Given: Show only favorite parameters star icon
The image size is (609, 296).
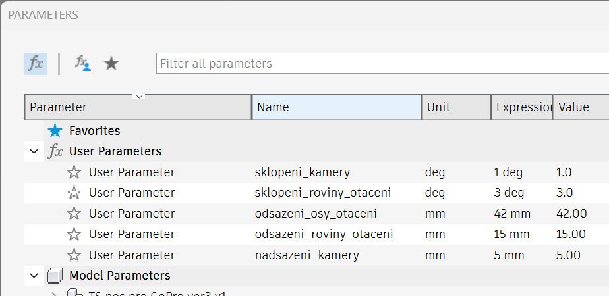Looking at the screenshot, I should pyautogui.click(x=111, y=64).
